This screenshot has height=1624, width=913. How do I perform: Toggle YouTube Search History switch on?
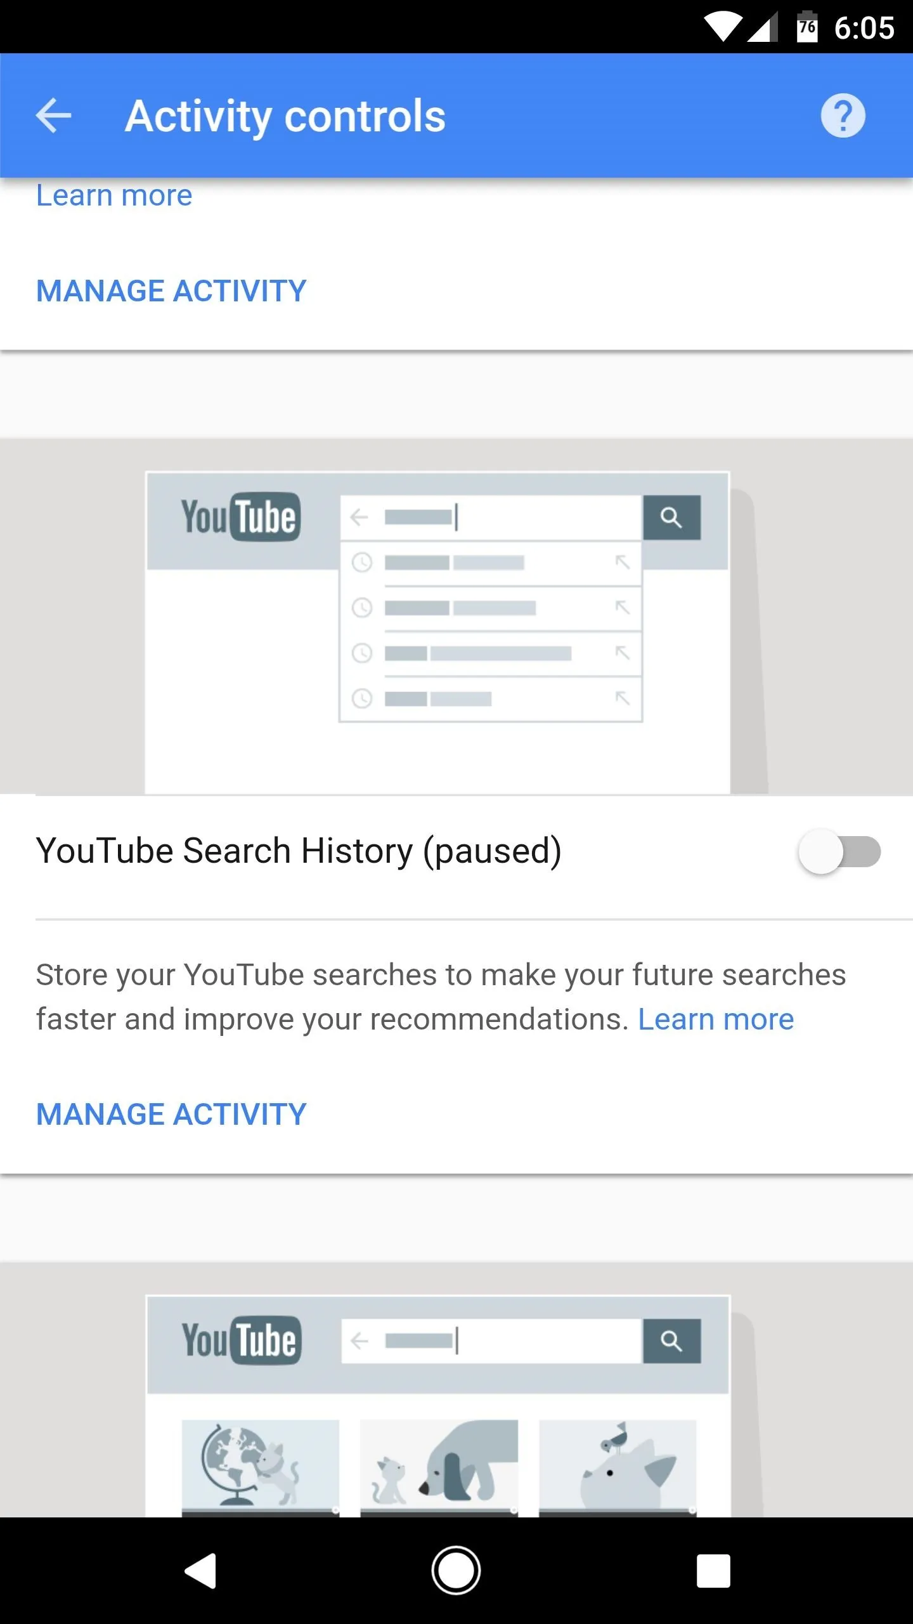point(839,851)
